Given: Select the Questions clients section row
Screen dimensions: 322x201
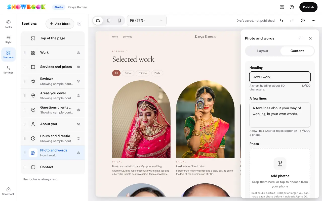Looking at the screenshot, I should click(53, 110).
